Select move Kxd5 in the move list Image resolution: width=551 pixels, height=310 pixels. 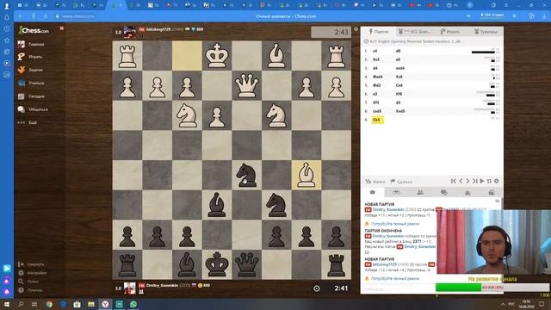[x=400, y=111]
